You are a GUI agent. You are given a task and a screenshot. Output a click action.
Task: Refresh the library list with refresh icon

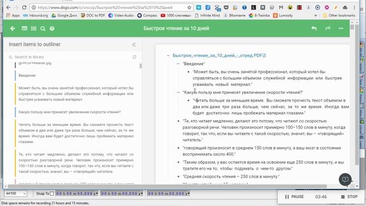pyautogui.click(x=134, y=57)
